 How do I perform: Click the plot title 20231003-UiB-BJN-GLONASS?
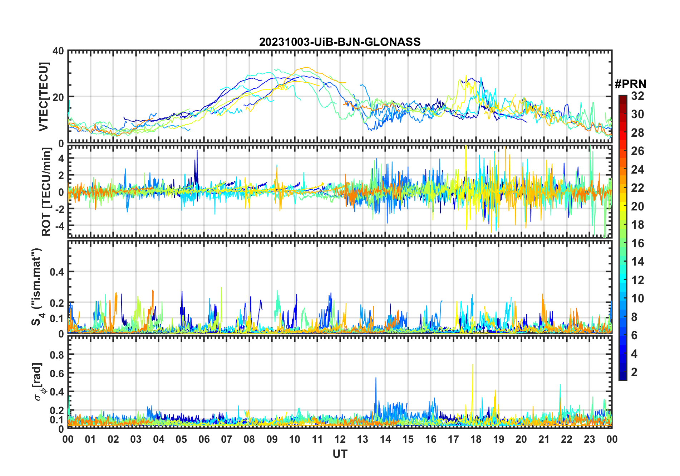(340, 42)
